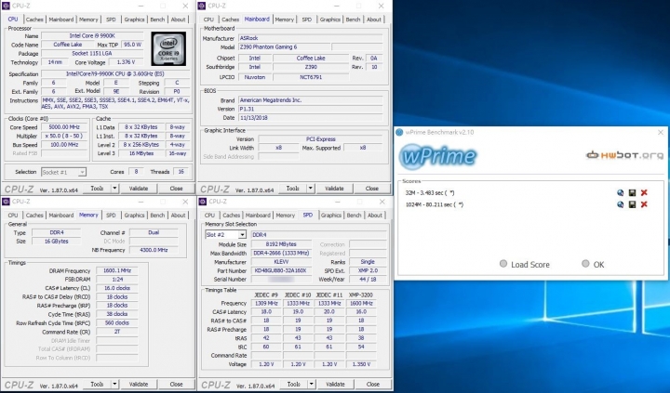This screenshot has width=670, height=393.
Task: Click Validate in Memory window
Action: pyautogui.click(x=139, y=384)
